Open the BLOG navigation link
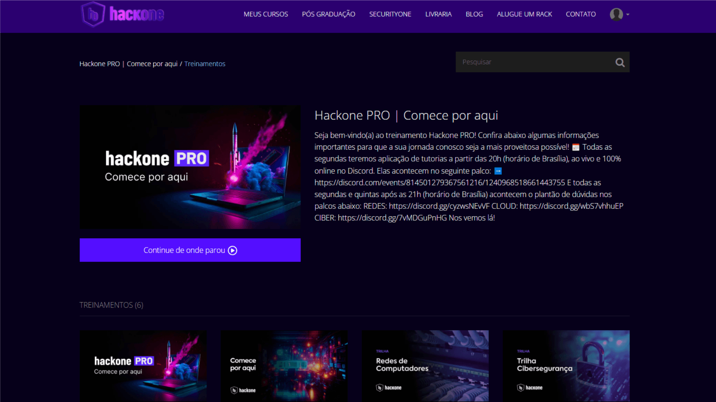The height and width of the screenshot is (402, 716). [x=474, y=14]
